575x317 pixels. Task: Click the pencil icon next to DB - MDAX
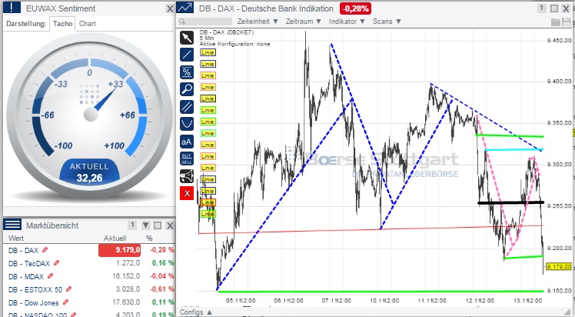coord(50,276)
